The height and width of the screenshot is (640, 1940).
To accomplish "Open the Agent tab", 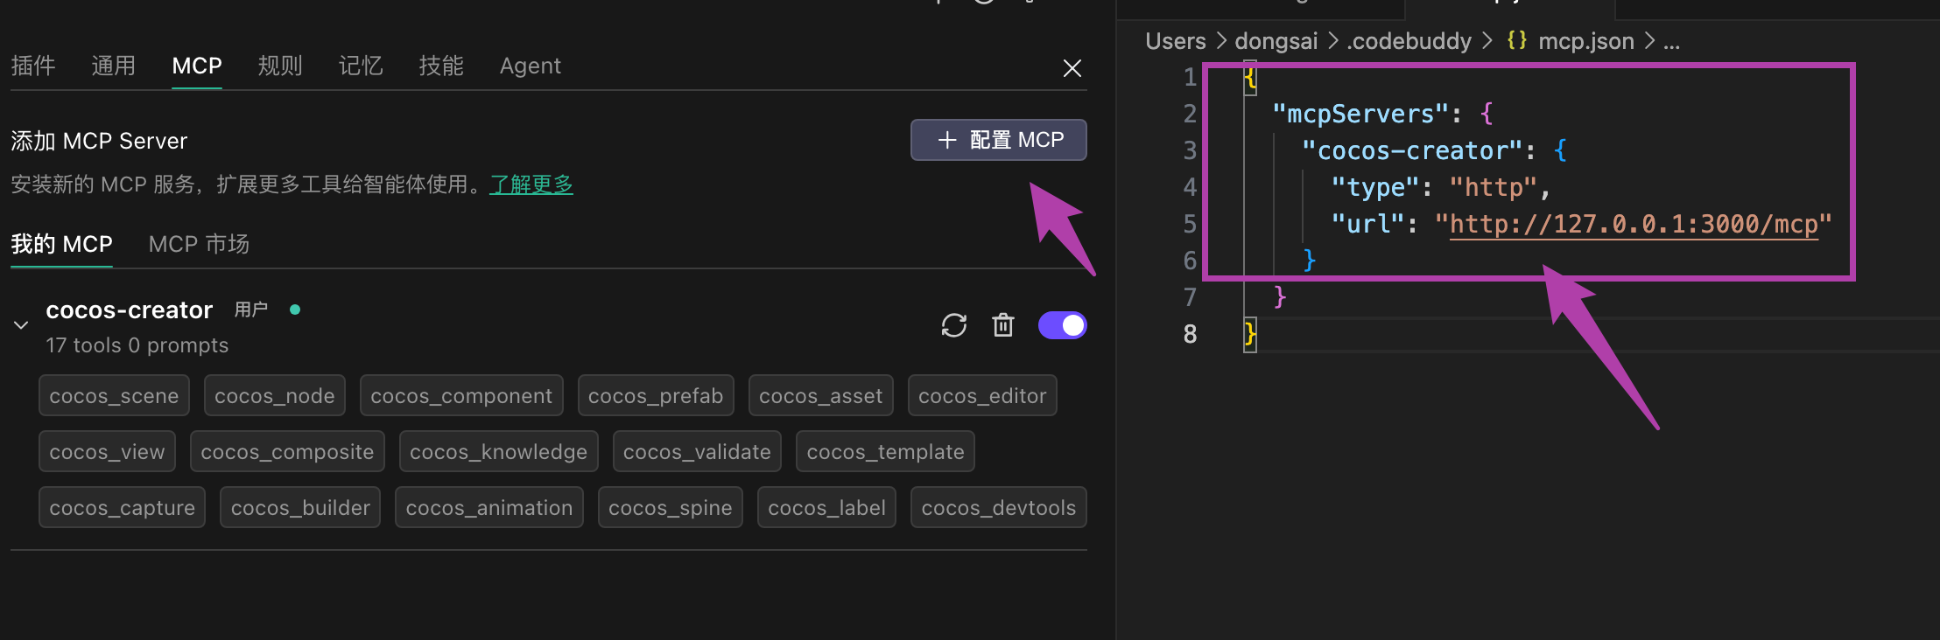I will (531, 66).
